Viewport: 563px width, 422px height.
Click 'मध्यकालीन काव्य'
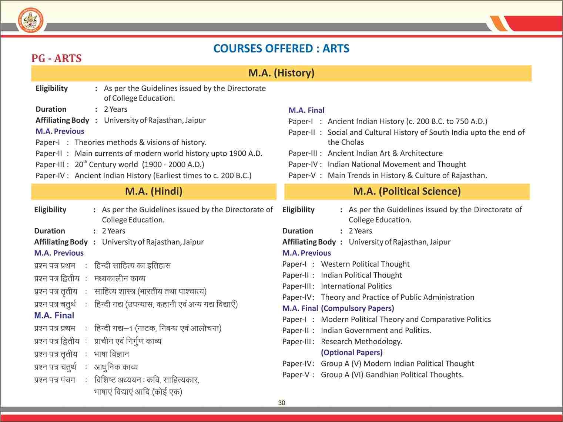(x=120, y=278)
